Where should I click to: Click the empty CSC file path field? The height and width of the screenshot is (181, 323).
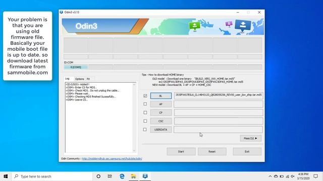219,121
